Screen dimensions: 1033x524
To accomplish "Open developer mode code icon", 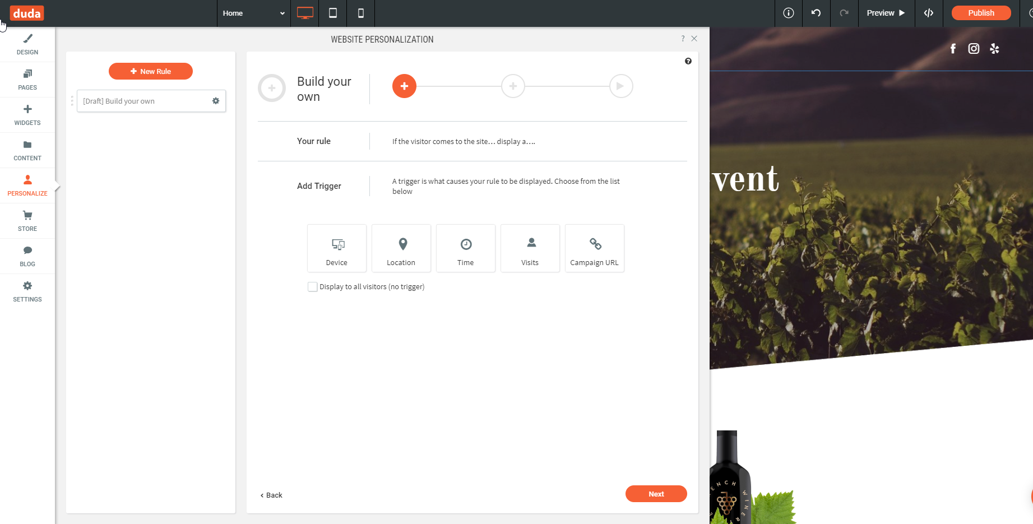I will [x=929, y=13].
